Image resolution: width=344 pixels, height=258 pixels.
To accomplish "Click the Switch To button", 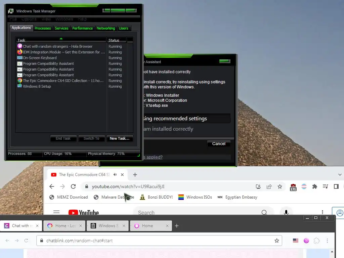I will [x=91, y=138].
